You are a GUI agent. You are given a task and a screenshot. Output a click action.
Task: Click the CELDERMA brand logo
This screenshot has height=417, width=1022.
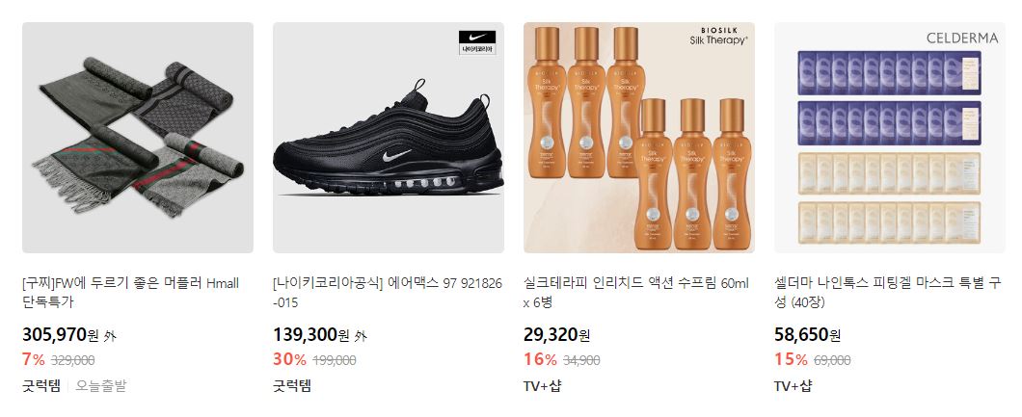[x=962, y=39]
